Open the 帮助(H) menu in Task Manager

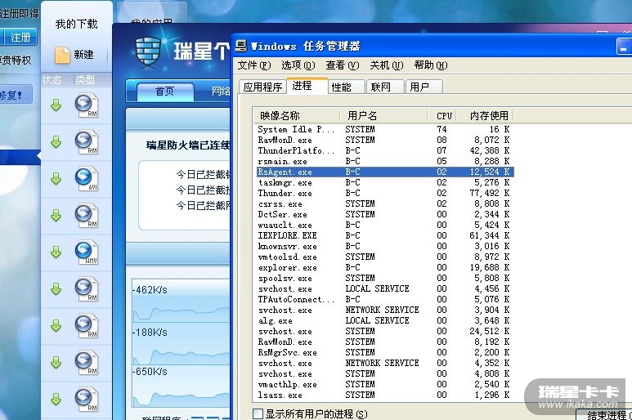pyautogui.click(x=431, y=65)
